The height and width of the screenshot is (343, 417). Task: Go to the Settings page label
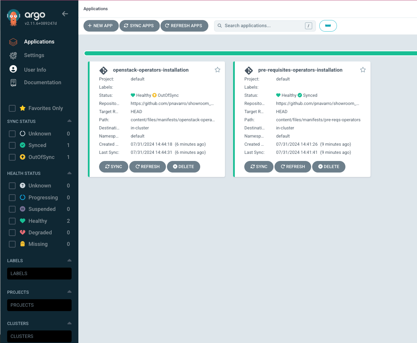click(x=34, y=55)
